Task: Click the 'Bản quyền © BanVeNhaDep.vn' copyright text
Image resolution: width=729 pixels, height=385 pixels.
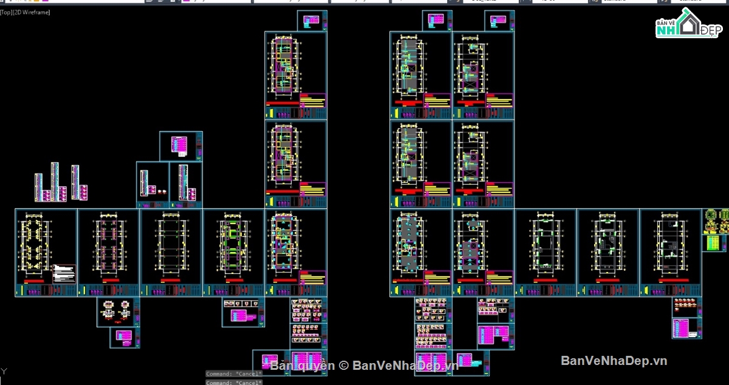Action: click(x=364, y=365)
